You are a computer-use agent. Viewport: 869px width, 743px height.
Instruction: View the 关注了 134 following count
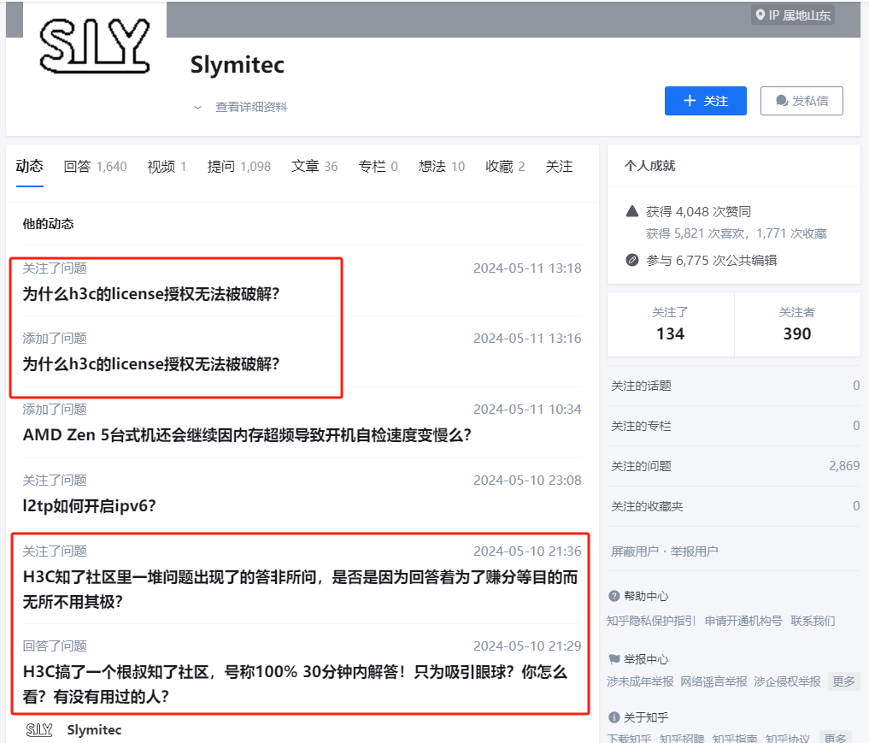tap(670, 324)
